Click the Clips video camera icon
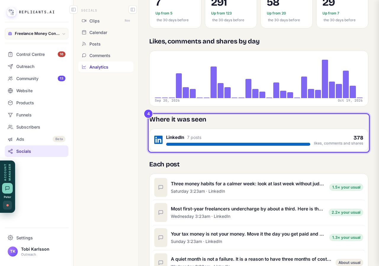This screenshot has width=379, height=266. (x=84, y=21)
